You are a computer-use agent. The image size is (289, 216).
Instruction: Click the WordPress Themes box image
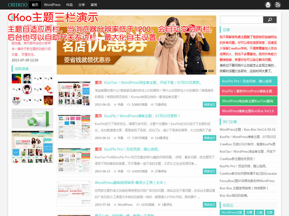[x=33, y=118]
